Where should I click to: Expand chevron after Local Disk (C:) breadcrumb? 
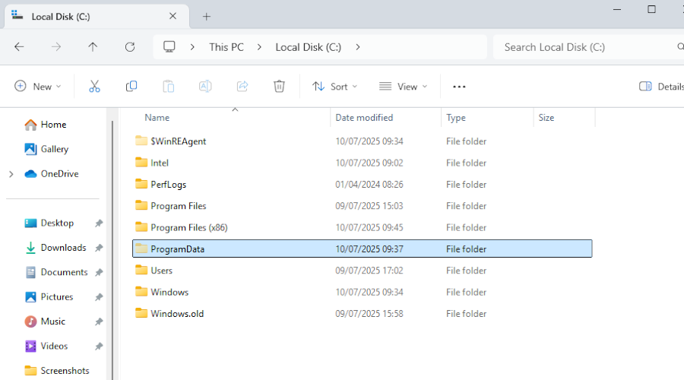tap(358, 47)
